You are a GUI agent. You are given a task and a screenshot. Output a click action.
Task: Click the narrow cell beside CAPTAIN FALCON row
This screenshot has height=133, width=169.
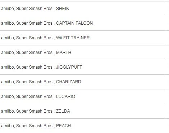168,23
